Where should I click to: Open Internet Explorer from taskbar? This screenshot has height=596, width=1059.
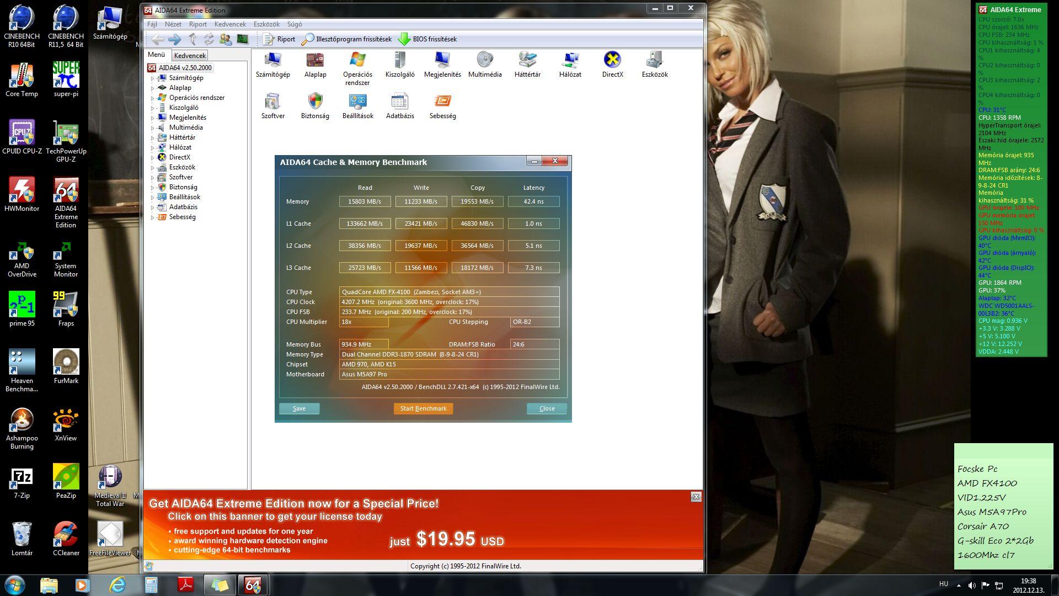117,585
